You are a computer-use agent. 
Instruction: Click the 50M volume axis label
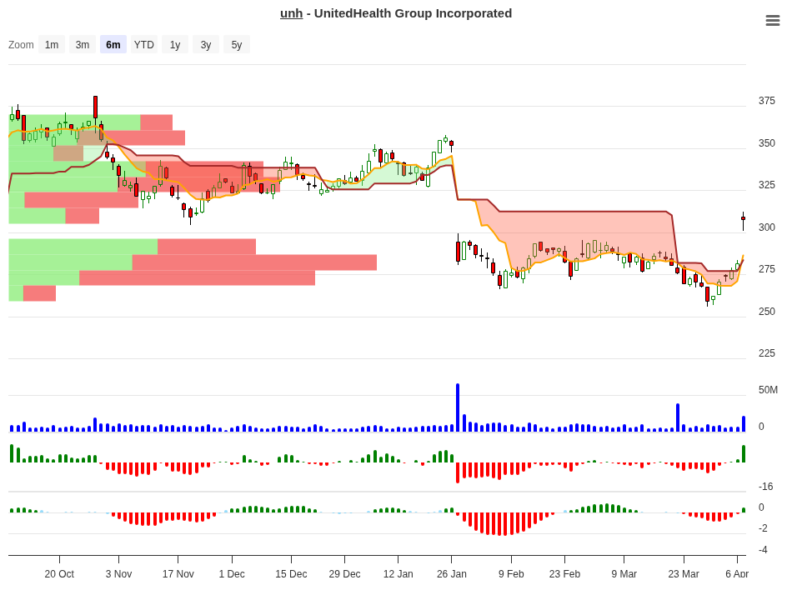click(x=768, y=390)
